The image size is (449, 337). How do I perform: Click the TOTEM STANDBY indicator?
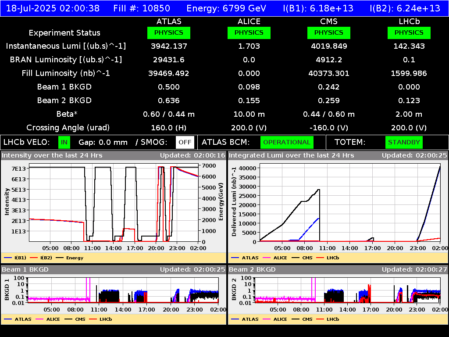(404, 142)
